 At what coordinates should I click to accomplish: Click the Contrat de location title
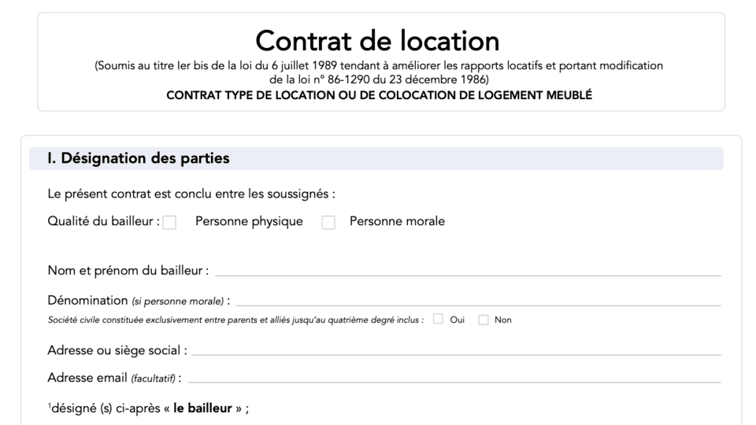click(x=377, y=40)
